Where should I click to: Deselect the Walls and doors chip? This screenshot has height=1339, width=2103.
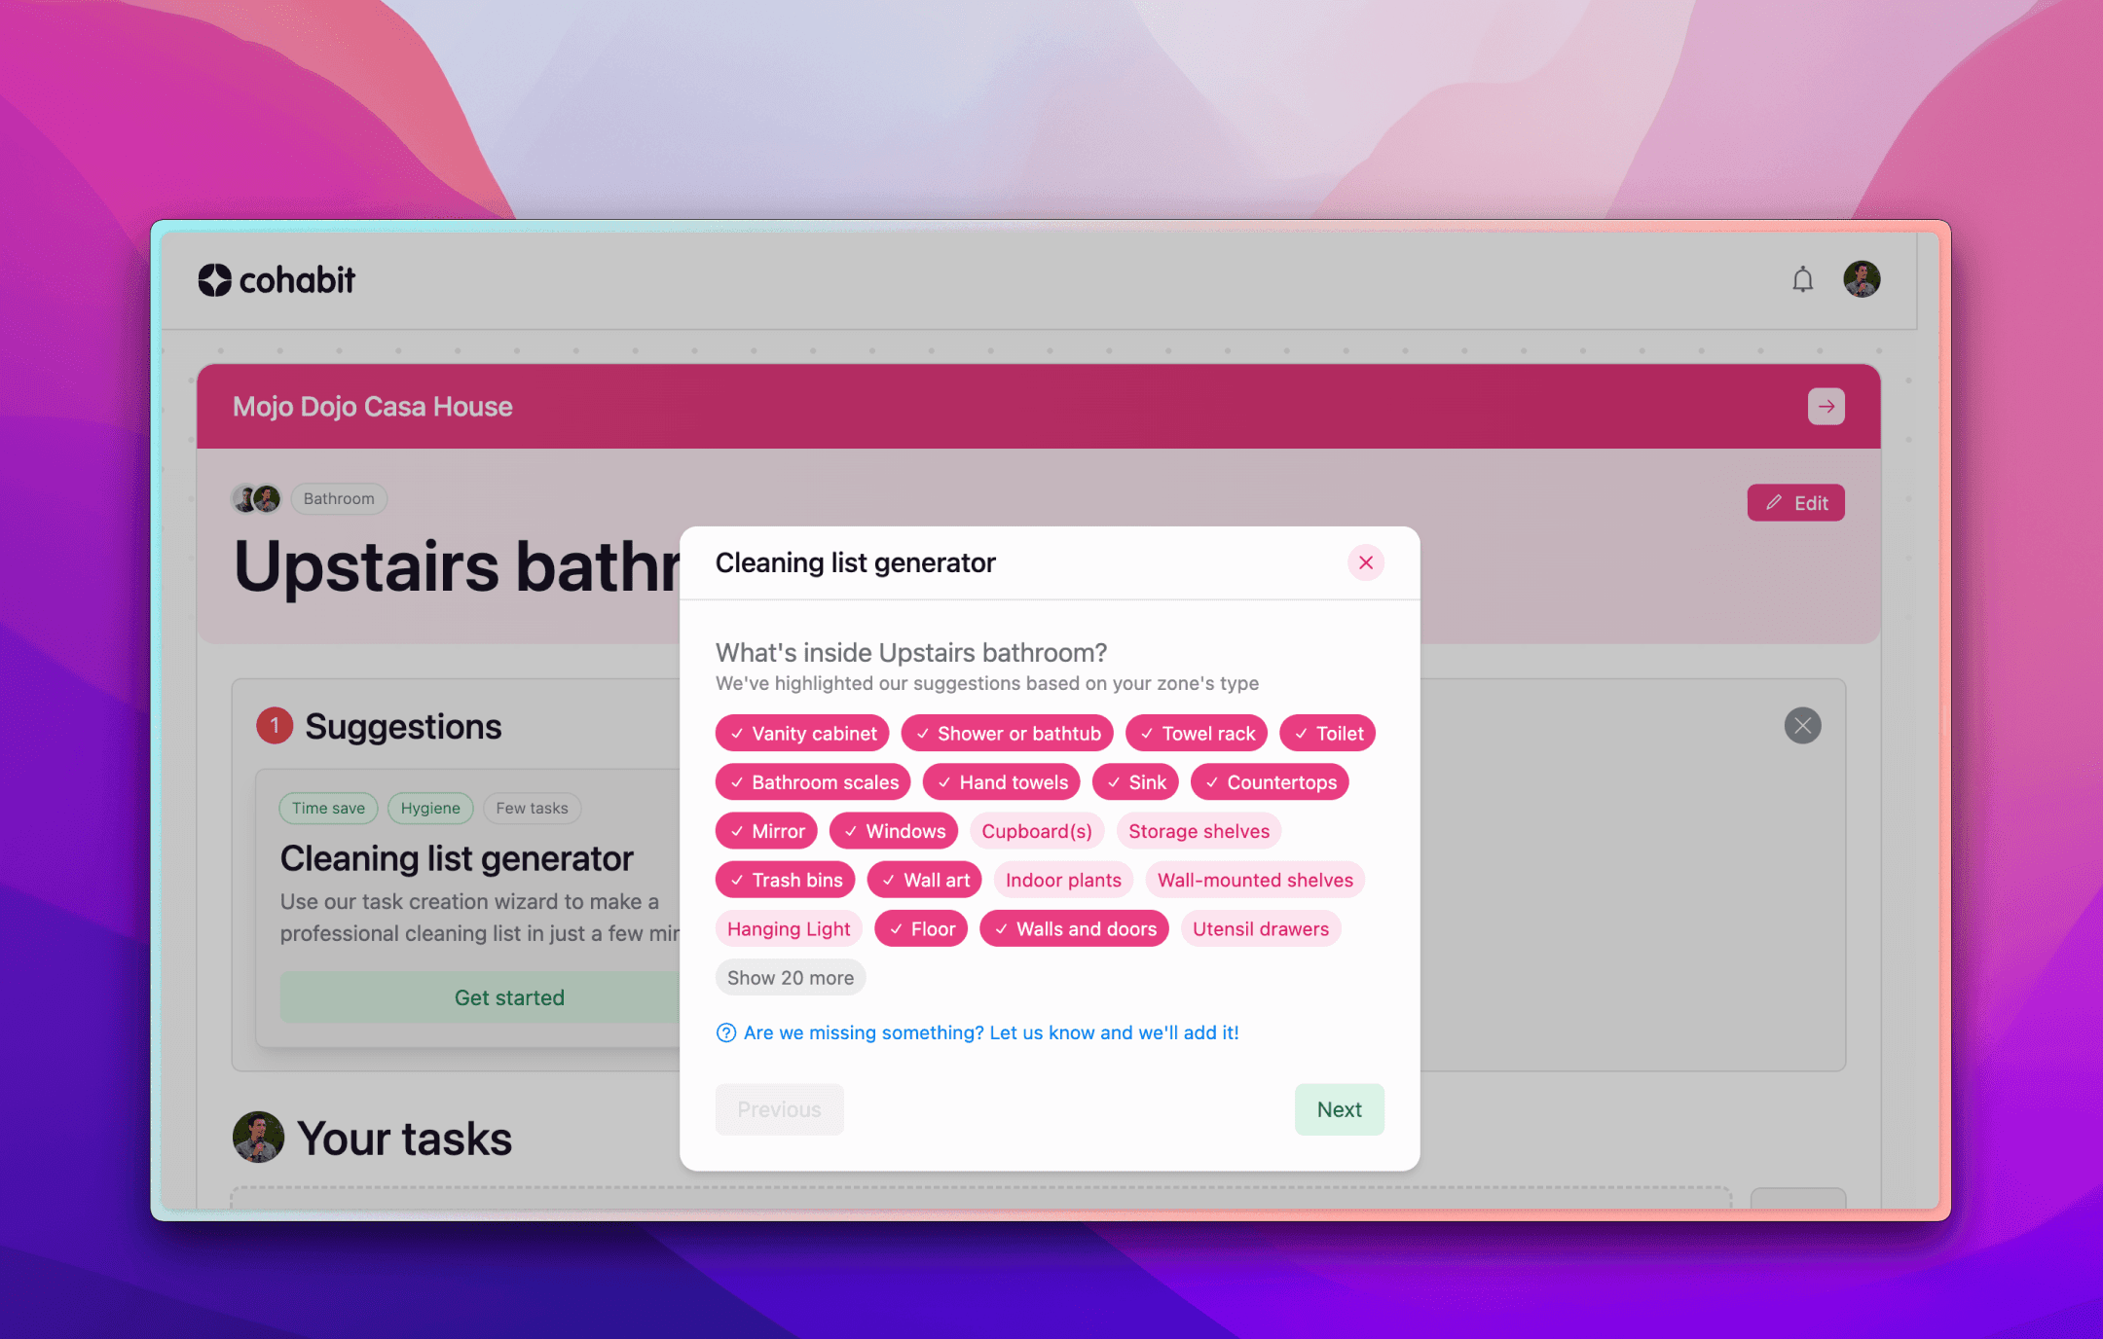click(x=1074, y=928)
